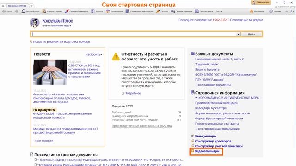
Task: Decrease font size with A- icon
Action: pos(287,11)
